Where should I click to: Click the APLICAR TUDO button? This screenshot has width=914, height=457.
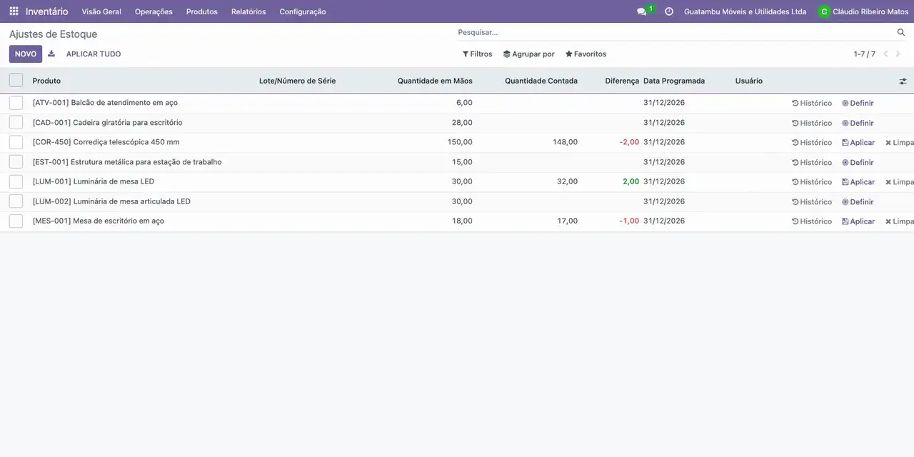coord(94,54)
